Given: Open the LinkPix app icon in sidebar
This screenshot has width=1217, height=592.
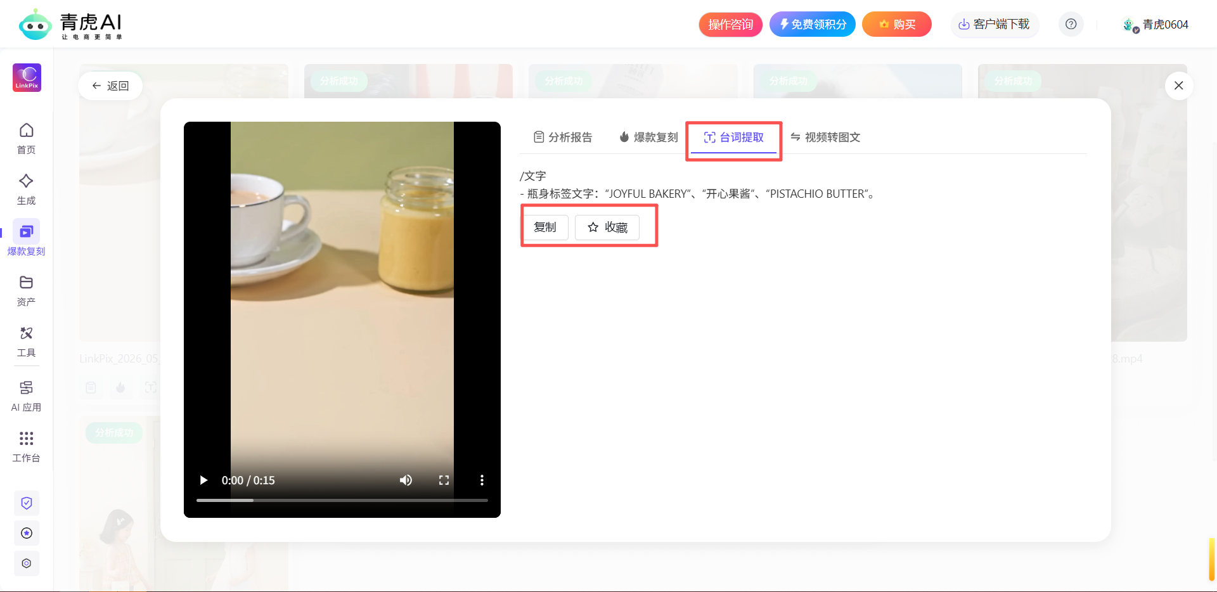Looking at the screenshot, I should point(27,77).
